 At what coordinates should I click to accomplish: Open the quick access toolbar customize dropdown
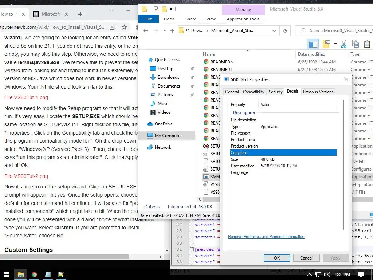[x=171, y=9]
